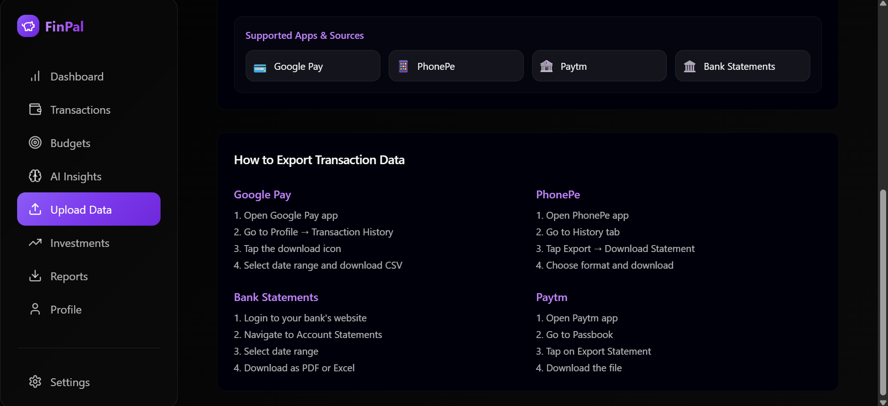Select the Upload Data menu item
The width and height of the screenshot is (888, 406).
click(89, 209)
